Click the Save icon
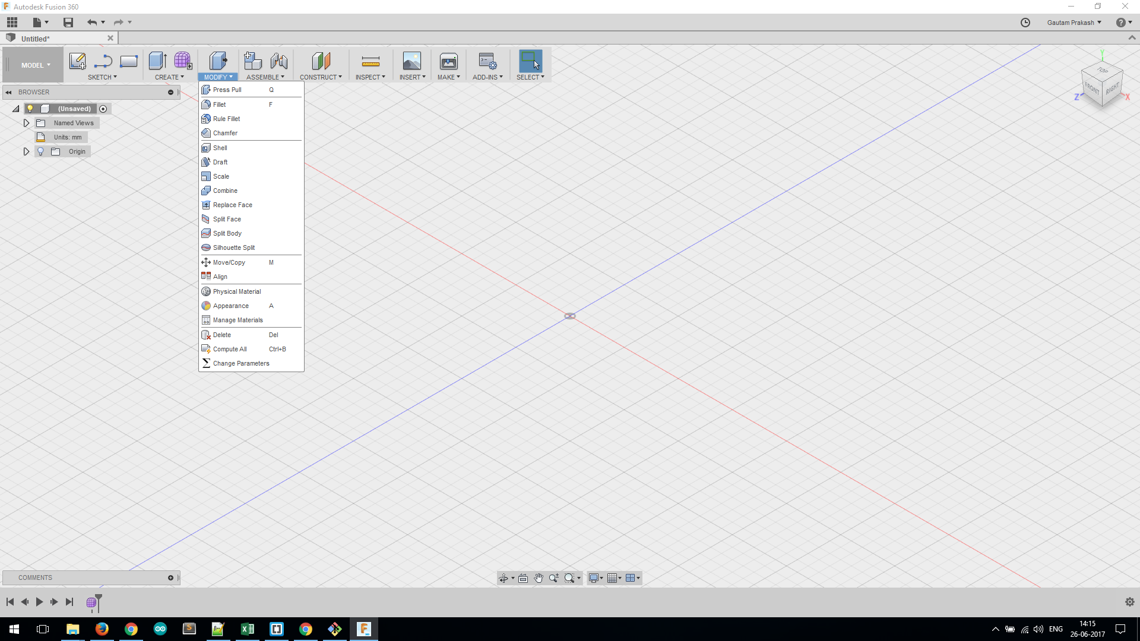 [x=68, y=23]
